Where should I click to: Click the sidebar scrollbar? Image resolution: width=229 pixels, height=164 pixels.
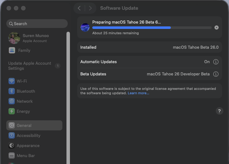[68, 98]
